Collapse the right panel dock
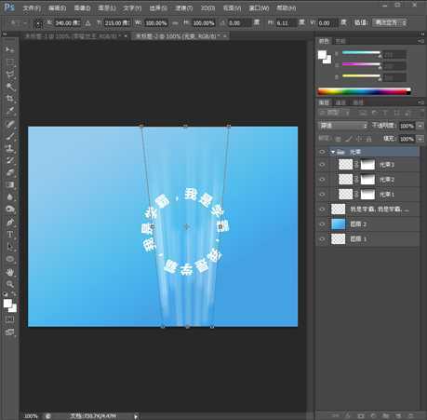 (x=422, y=34)
